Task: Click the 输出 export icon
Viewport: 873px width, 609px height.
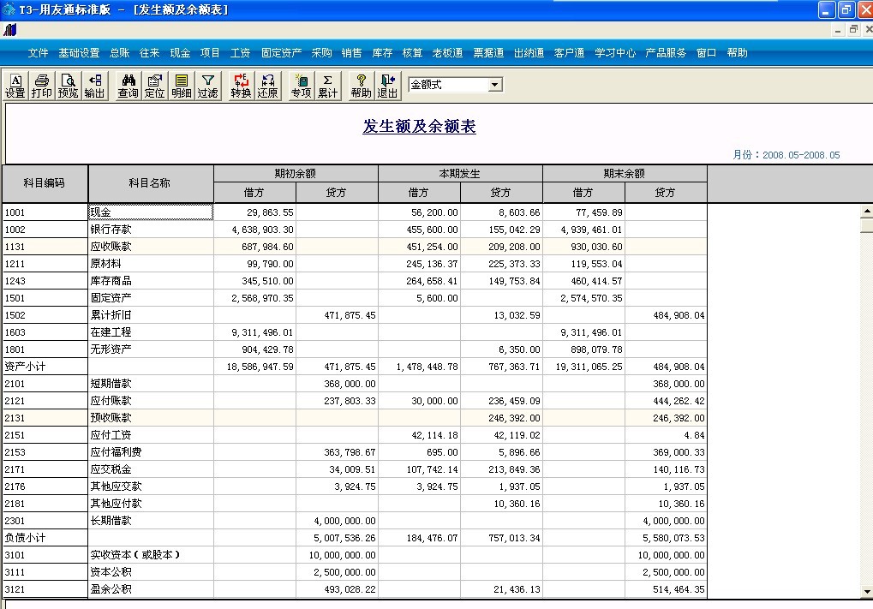Action: (94, 86)
